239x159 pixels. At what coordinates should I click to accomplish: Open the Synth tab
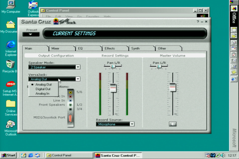pyautogui.click(x=142, y=48)
